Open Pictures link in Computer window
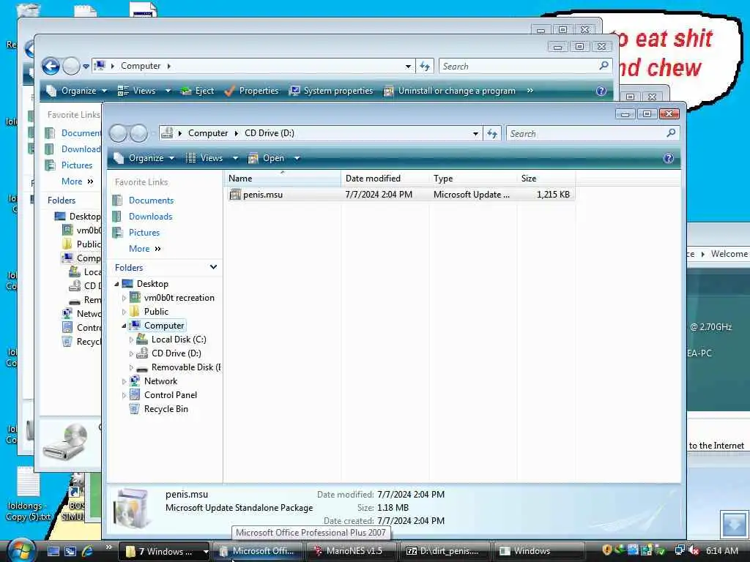The width and height of the screenshot is (750, 562). tap(76, 165)
